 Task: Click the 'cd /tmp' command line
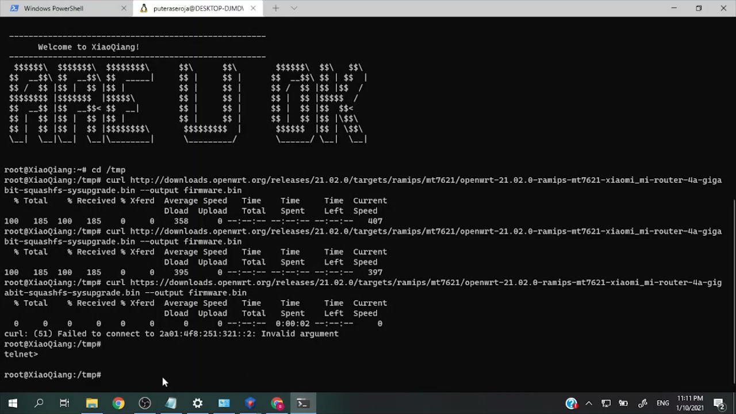coord(64,170)
